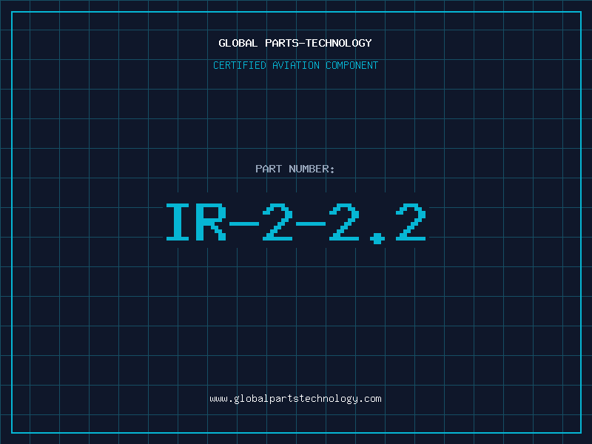Screen dimensions: 592x444
Task: Select the word AVIATION in the subtitle
Action: pyautogui.click(x=296, y=65)
